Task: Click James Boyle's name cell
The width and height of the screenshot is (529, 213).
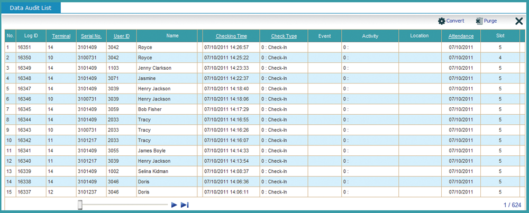Action: click(x=151, y=150)
